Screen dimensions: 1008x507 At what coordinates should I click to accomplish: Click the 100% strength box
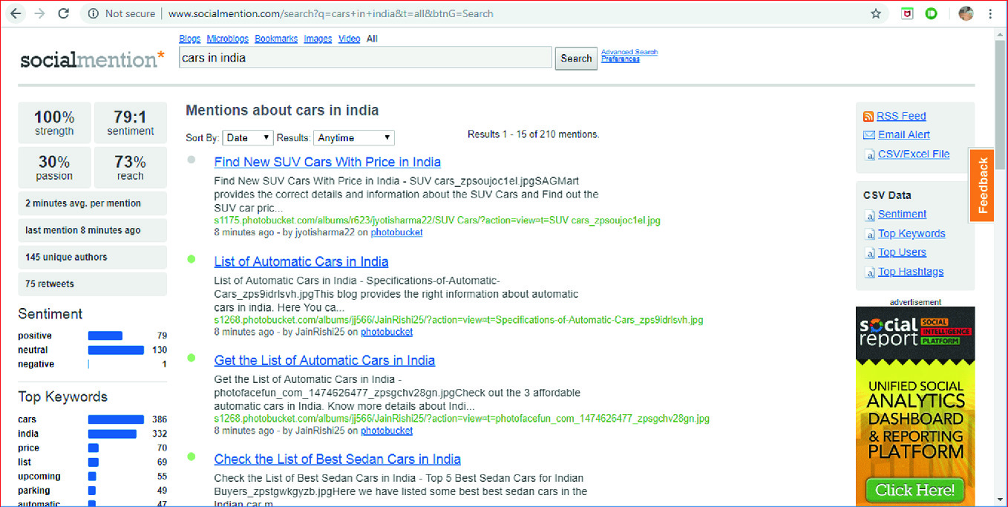click(x=55, y=123)
